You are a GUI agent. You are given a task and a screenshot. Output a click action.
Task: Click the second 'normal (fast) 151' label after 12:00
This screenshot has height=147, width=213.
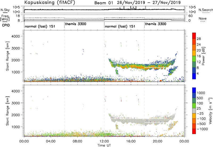[120, 26]
